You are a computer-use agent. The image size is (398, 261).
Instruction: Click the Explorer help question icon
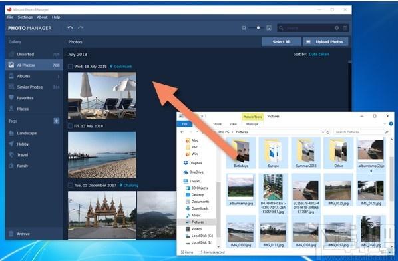pos(391,124)
